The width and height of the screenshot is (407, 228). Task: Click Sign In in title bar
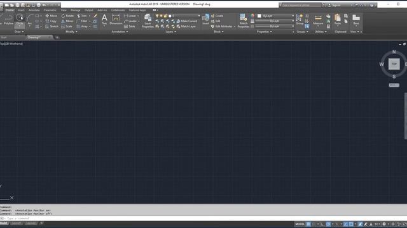pos(334,5)
